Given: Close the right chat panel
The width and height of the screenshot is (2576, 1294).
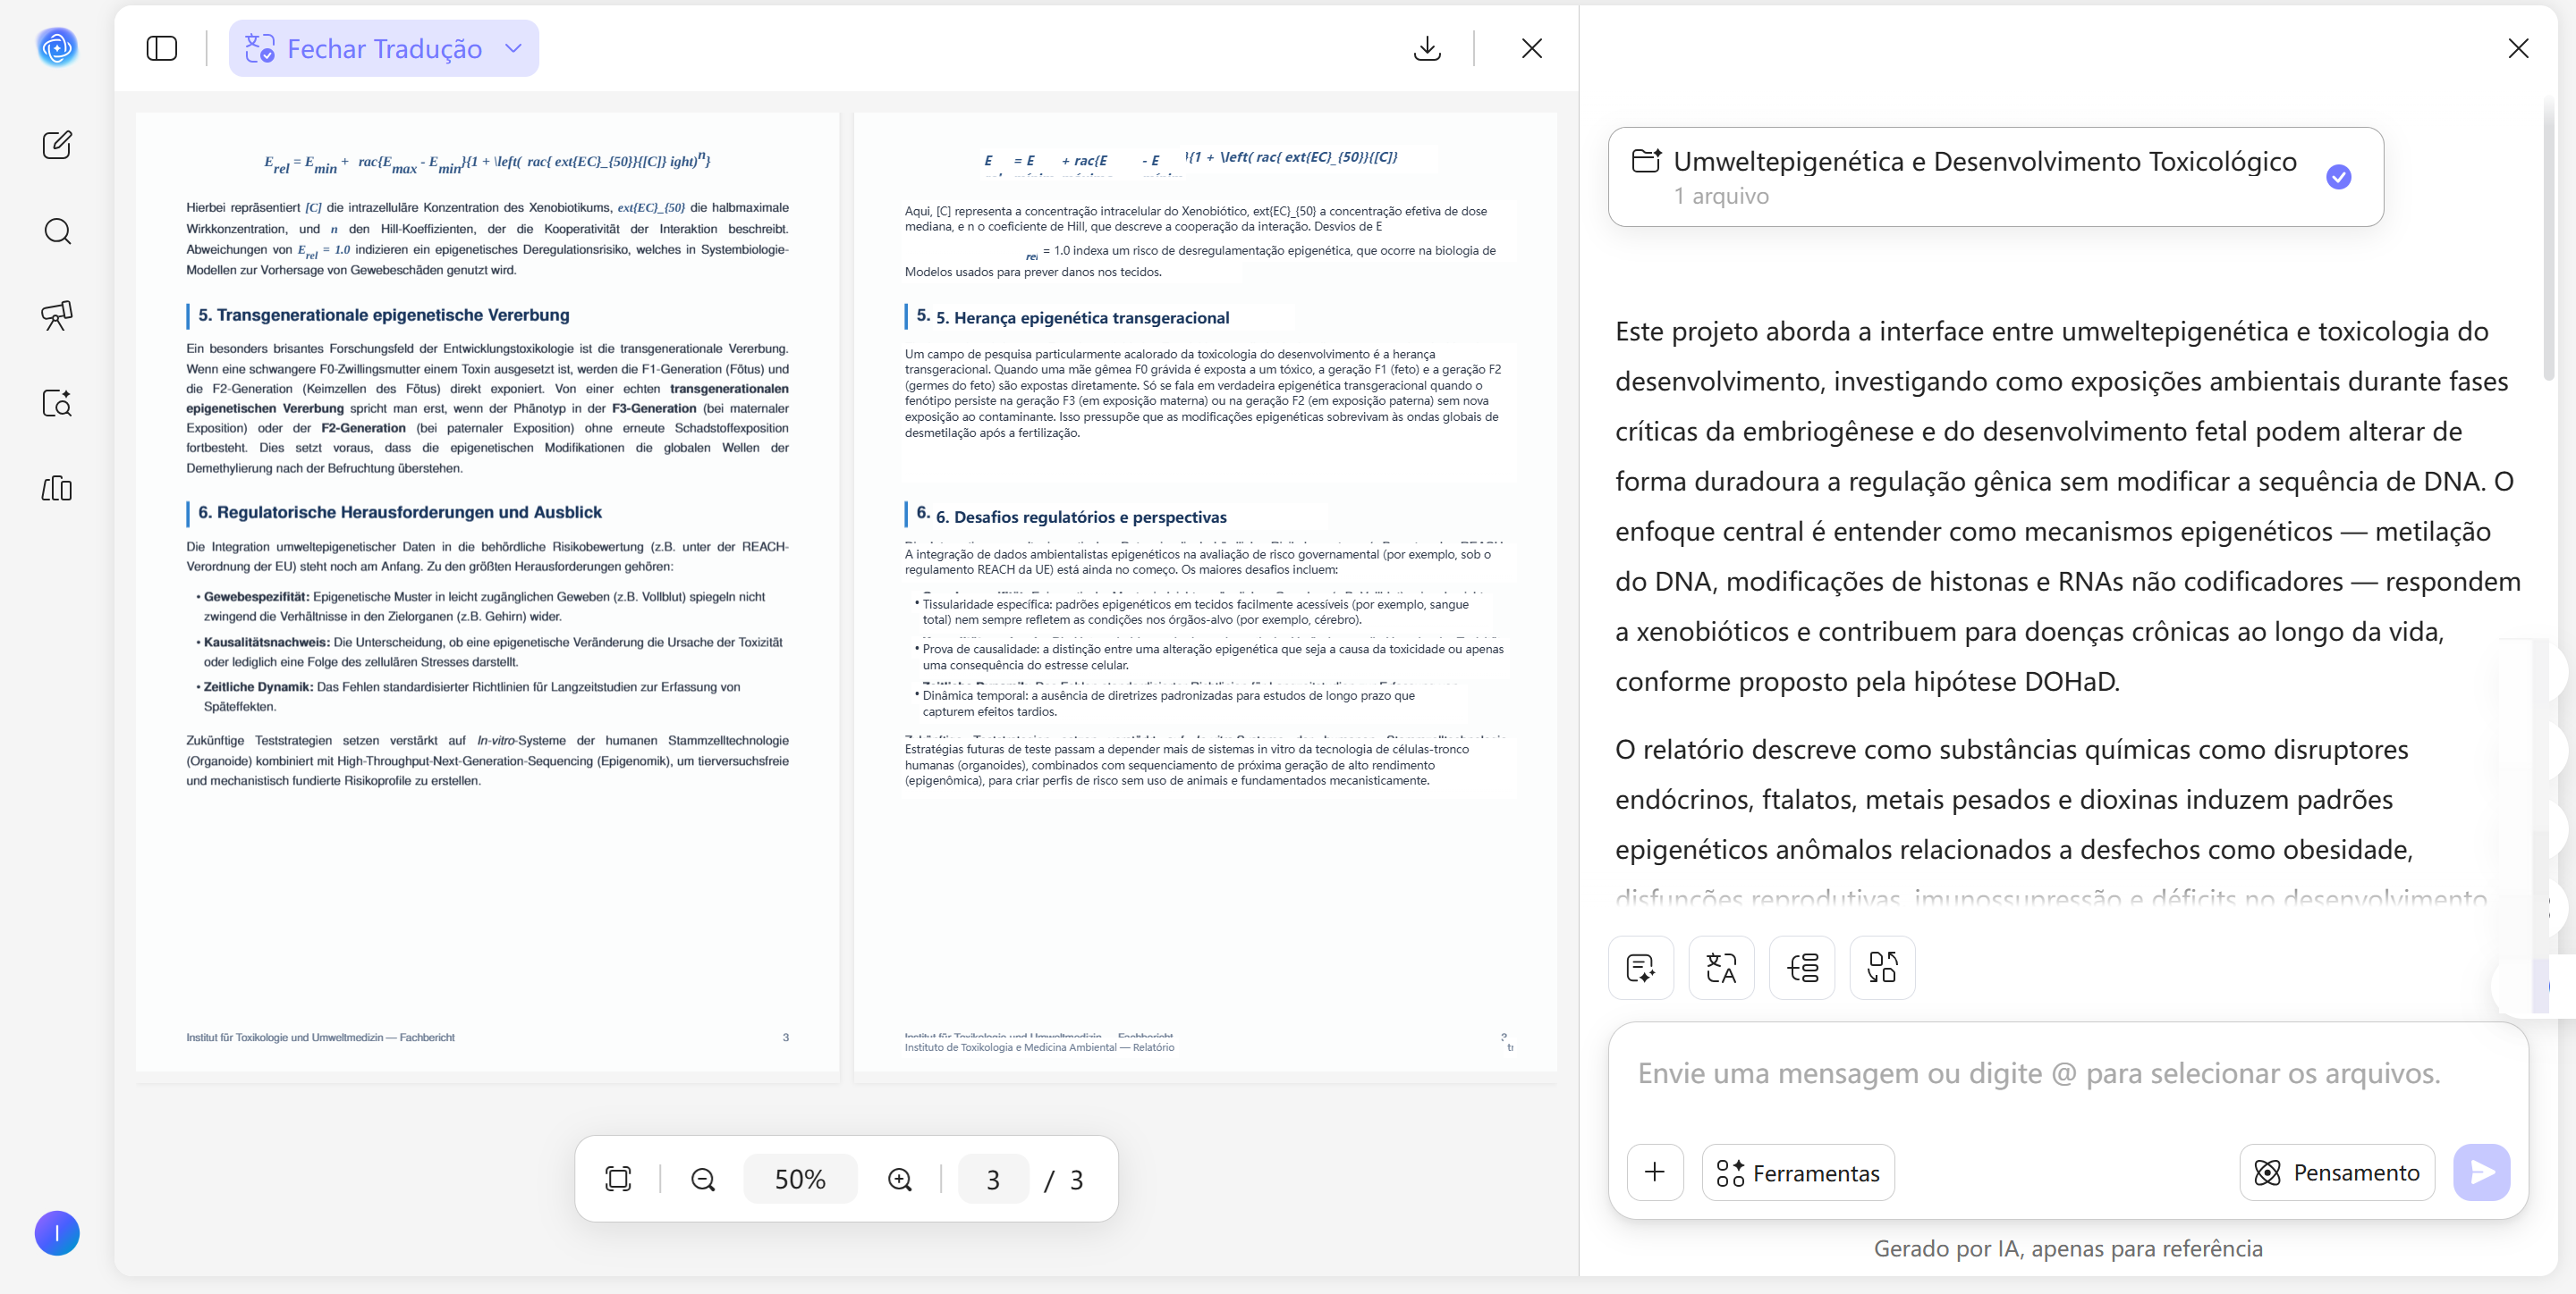Looking at the screenshot, I should [2518, 48].
